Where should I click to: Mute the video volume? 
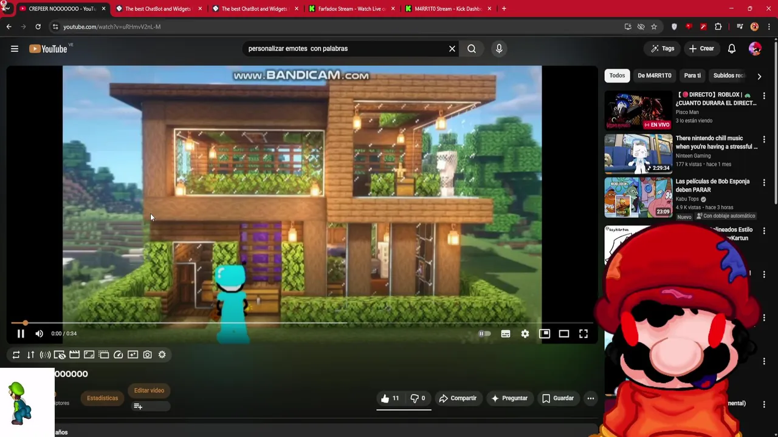pos(39,334)
